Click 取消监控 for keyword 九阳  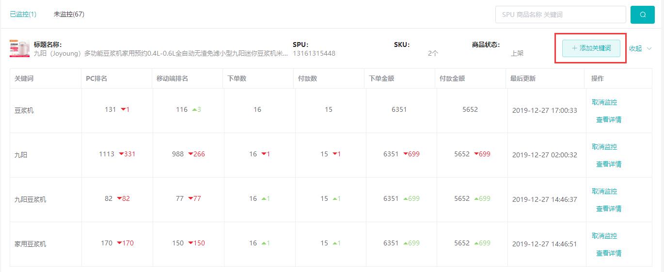tap(604, 147)
